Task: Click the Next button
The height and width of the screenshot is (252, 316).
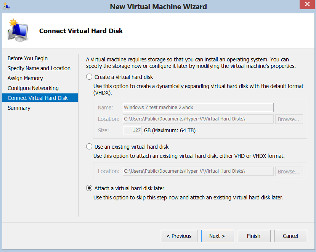Action: (217, 236)
